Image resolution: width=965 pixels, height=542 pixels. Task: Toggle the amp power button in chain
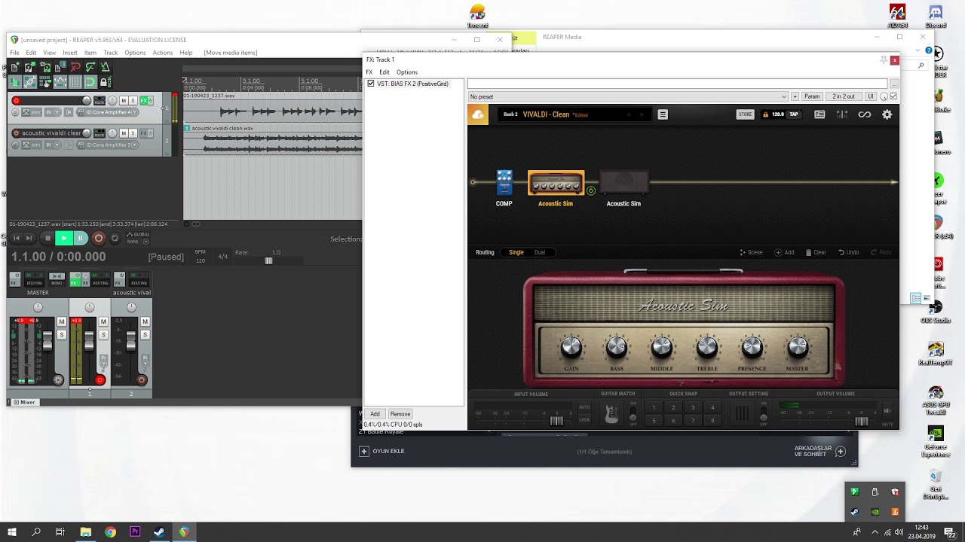[x=591, y=190]
